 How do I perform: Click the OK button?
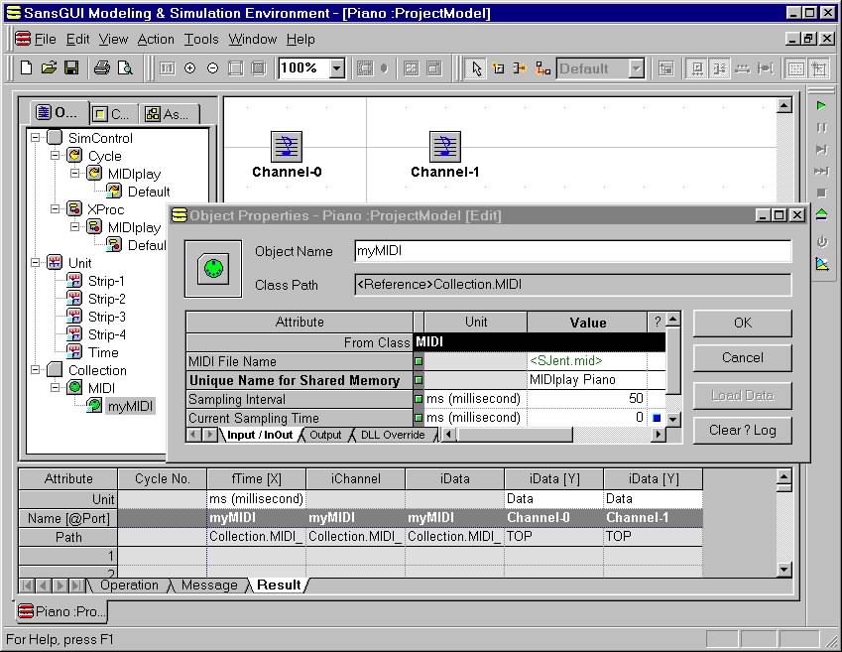tap(742, 323)
